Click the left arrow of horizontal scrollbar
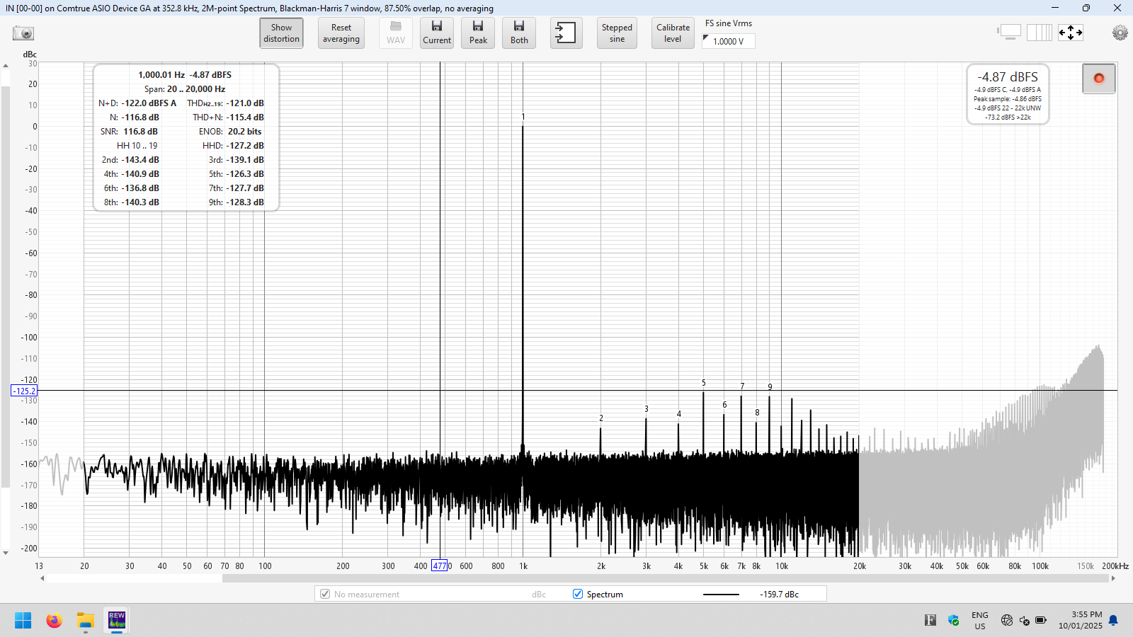This screenshot has height=637, width=1133. [42, 578]
